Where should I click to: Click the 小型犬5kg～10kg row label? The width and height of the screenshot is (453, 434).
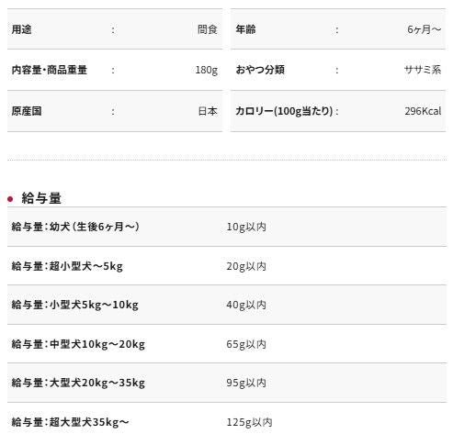(x=75, y=305)
